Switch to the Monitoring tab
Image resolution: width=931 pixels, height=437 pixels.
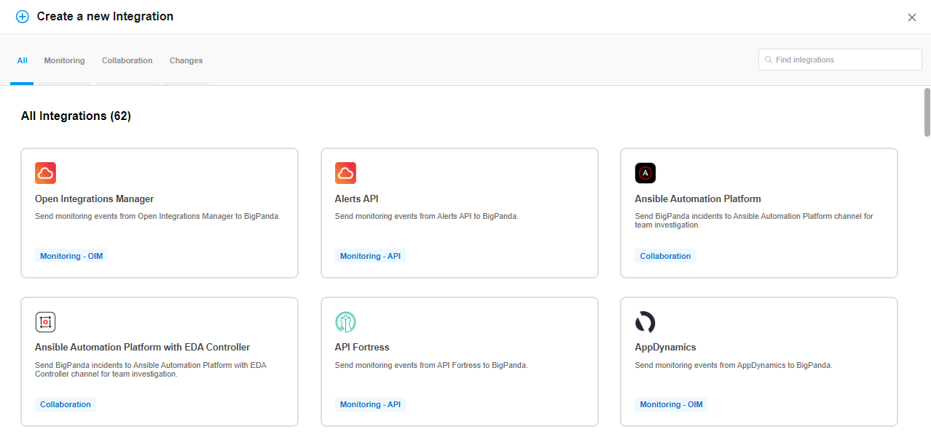pyautogui.click(x=64, y=60)
